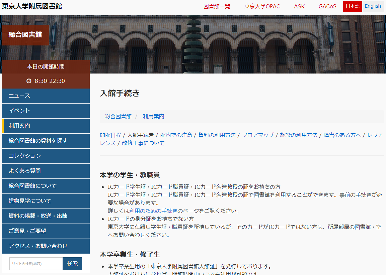Click 東京大学附属図書館 site title
Image resolution: width=386 pixels, height=275 pixels.
(x=32, y=6)
